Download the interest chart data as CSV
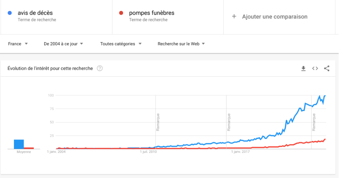Viewport: 339px width, 178px height. point(303,68)
